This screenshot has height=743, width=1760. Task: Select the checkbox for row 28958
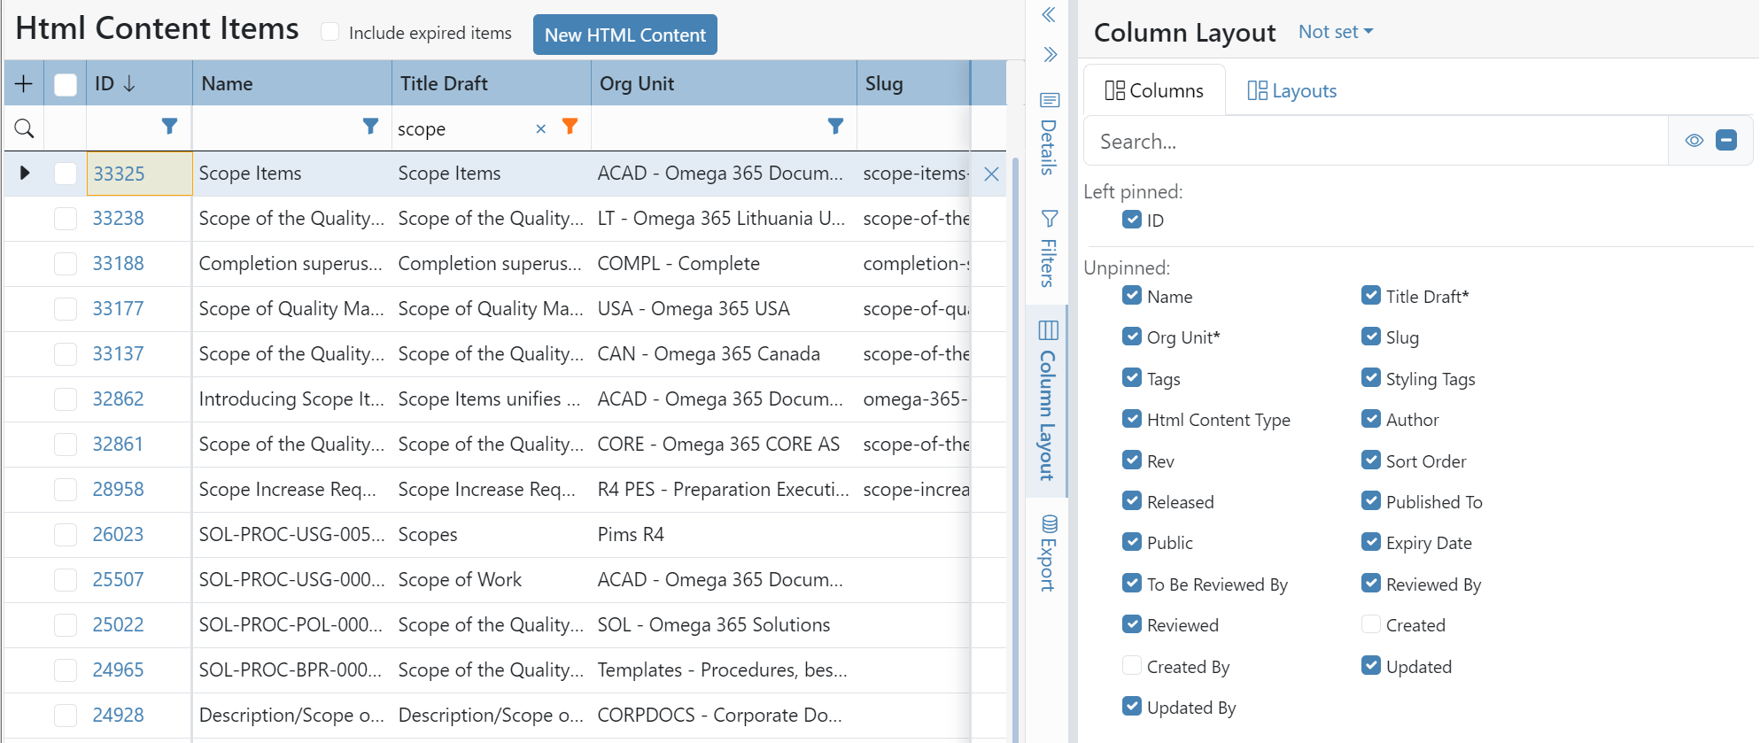tap(66, 490)
